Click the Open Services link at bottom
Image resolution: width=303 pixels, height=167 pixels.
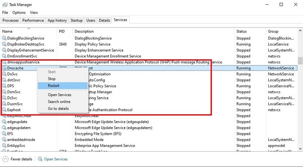56,159
